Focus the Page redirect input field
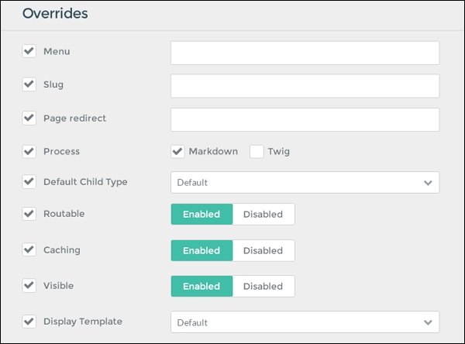 click(x=305, y=119)
